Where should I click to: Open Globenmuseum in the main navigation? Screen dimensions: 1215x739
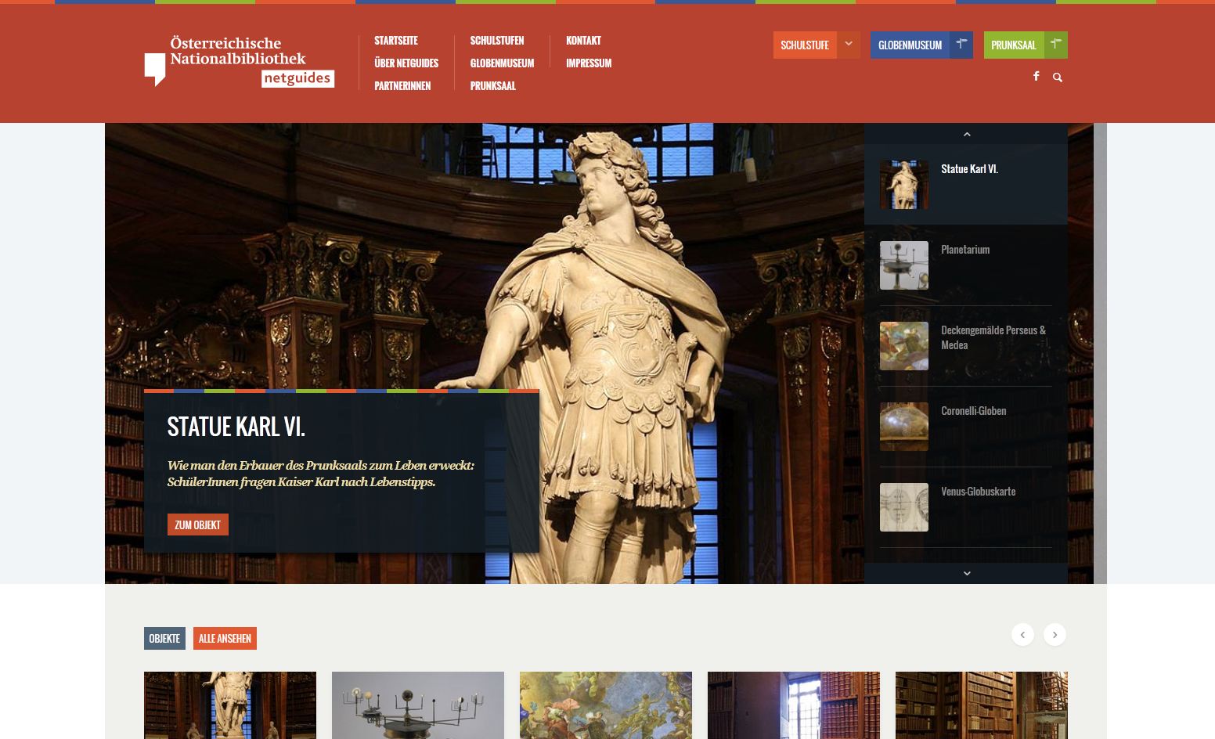(x=502, y=63)
